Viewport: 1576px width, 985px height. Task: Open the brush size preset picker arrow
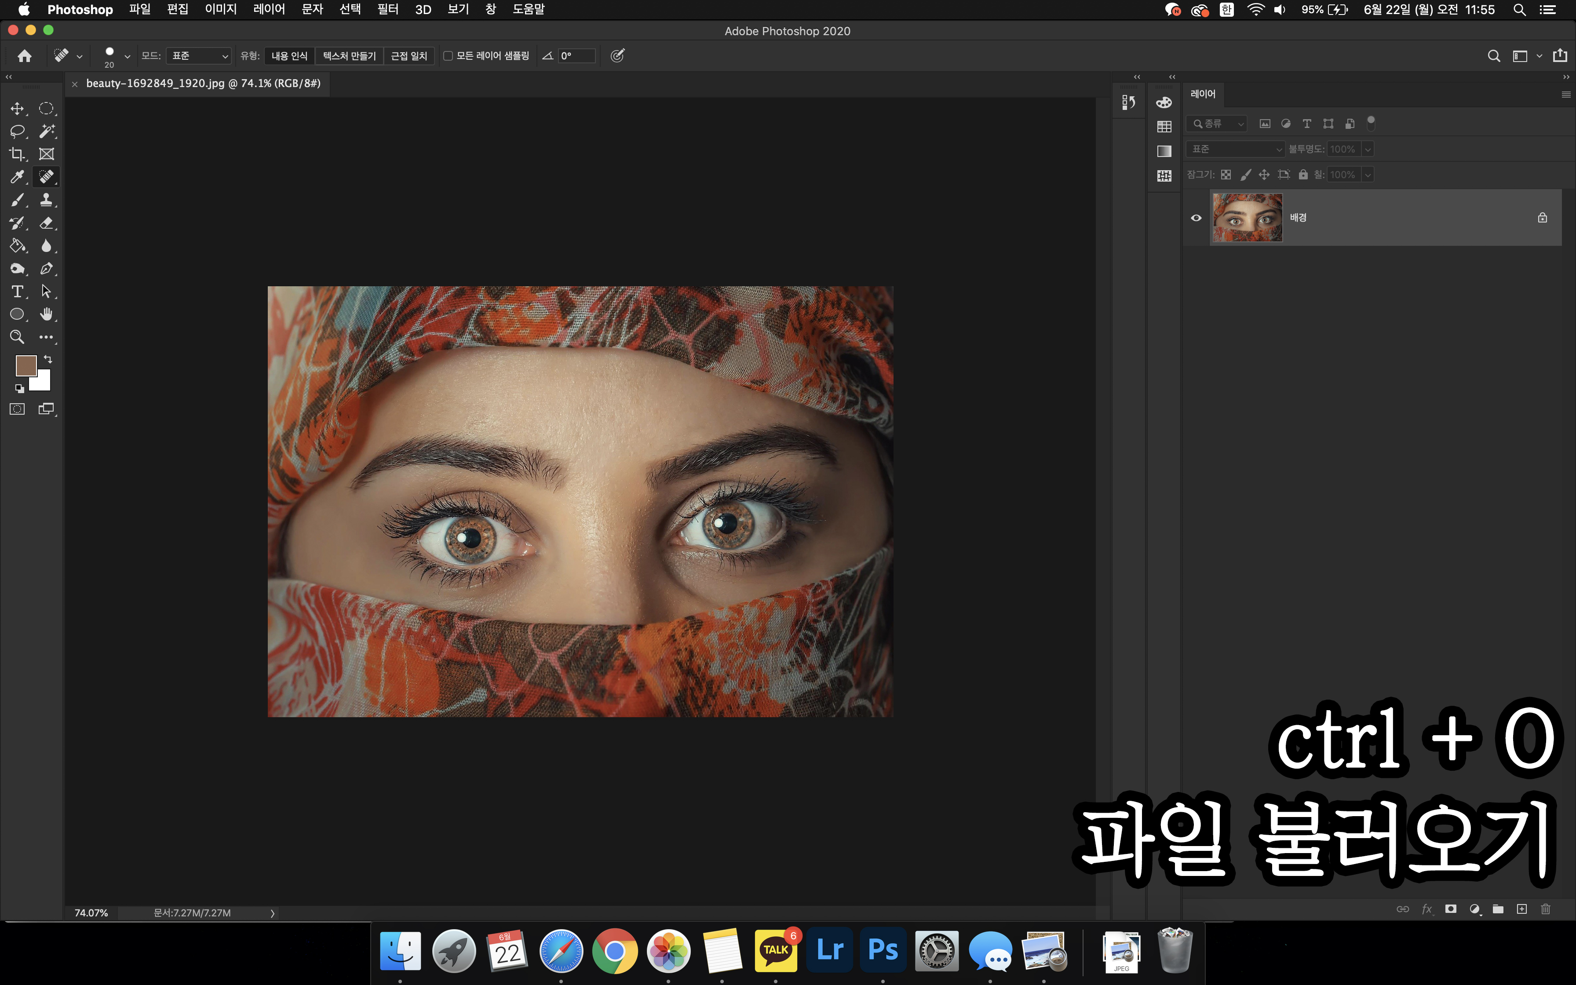127,57
